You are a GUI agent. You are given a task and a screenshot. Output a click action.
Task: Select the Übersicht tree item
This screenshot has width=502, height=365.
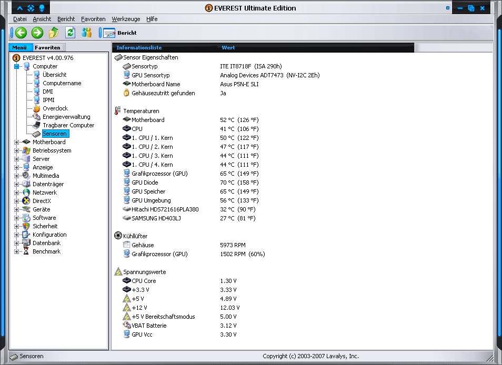[x=54, y=75]
